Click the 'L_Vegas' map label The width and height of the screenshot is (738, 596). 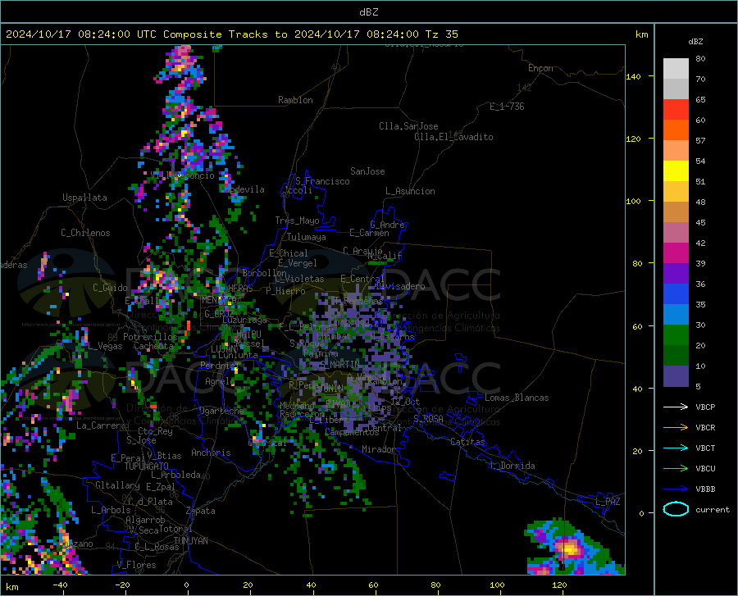coord(105,346)
